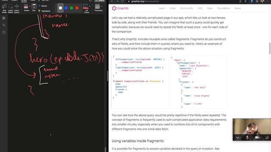Click the browser share icon
271x152 pixels.
(240, 1)
